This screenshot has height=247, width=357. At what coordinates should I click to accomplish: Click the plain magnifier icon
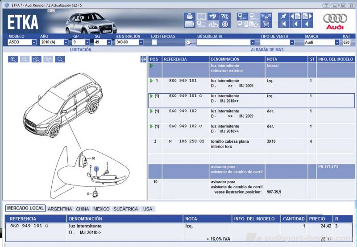pos(60,59)
